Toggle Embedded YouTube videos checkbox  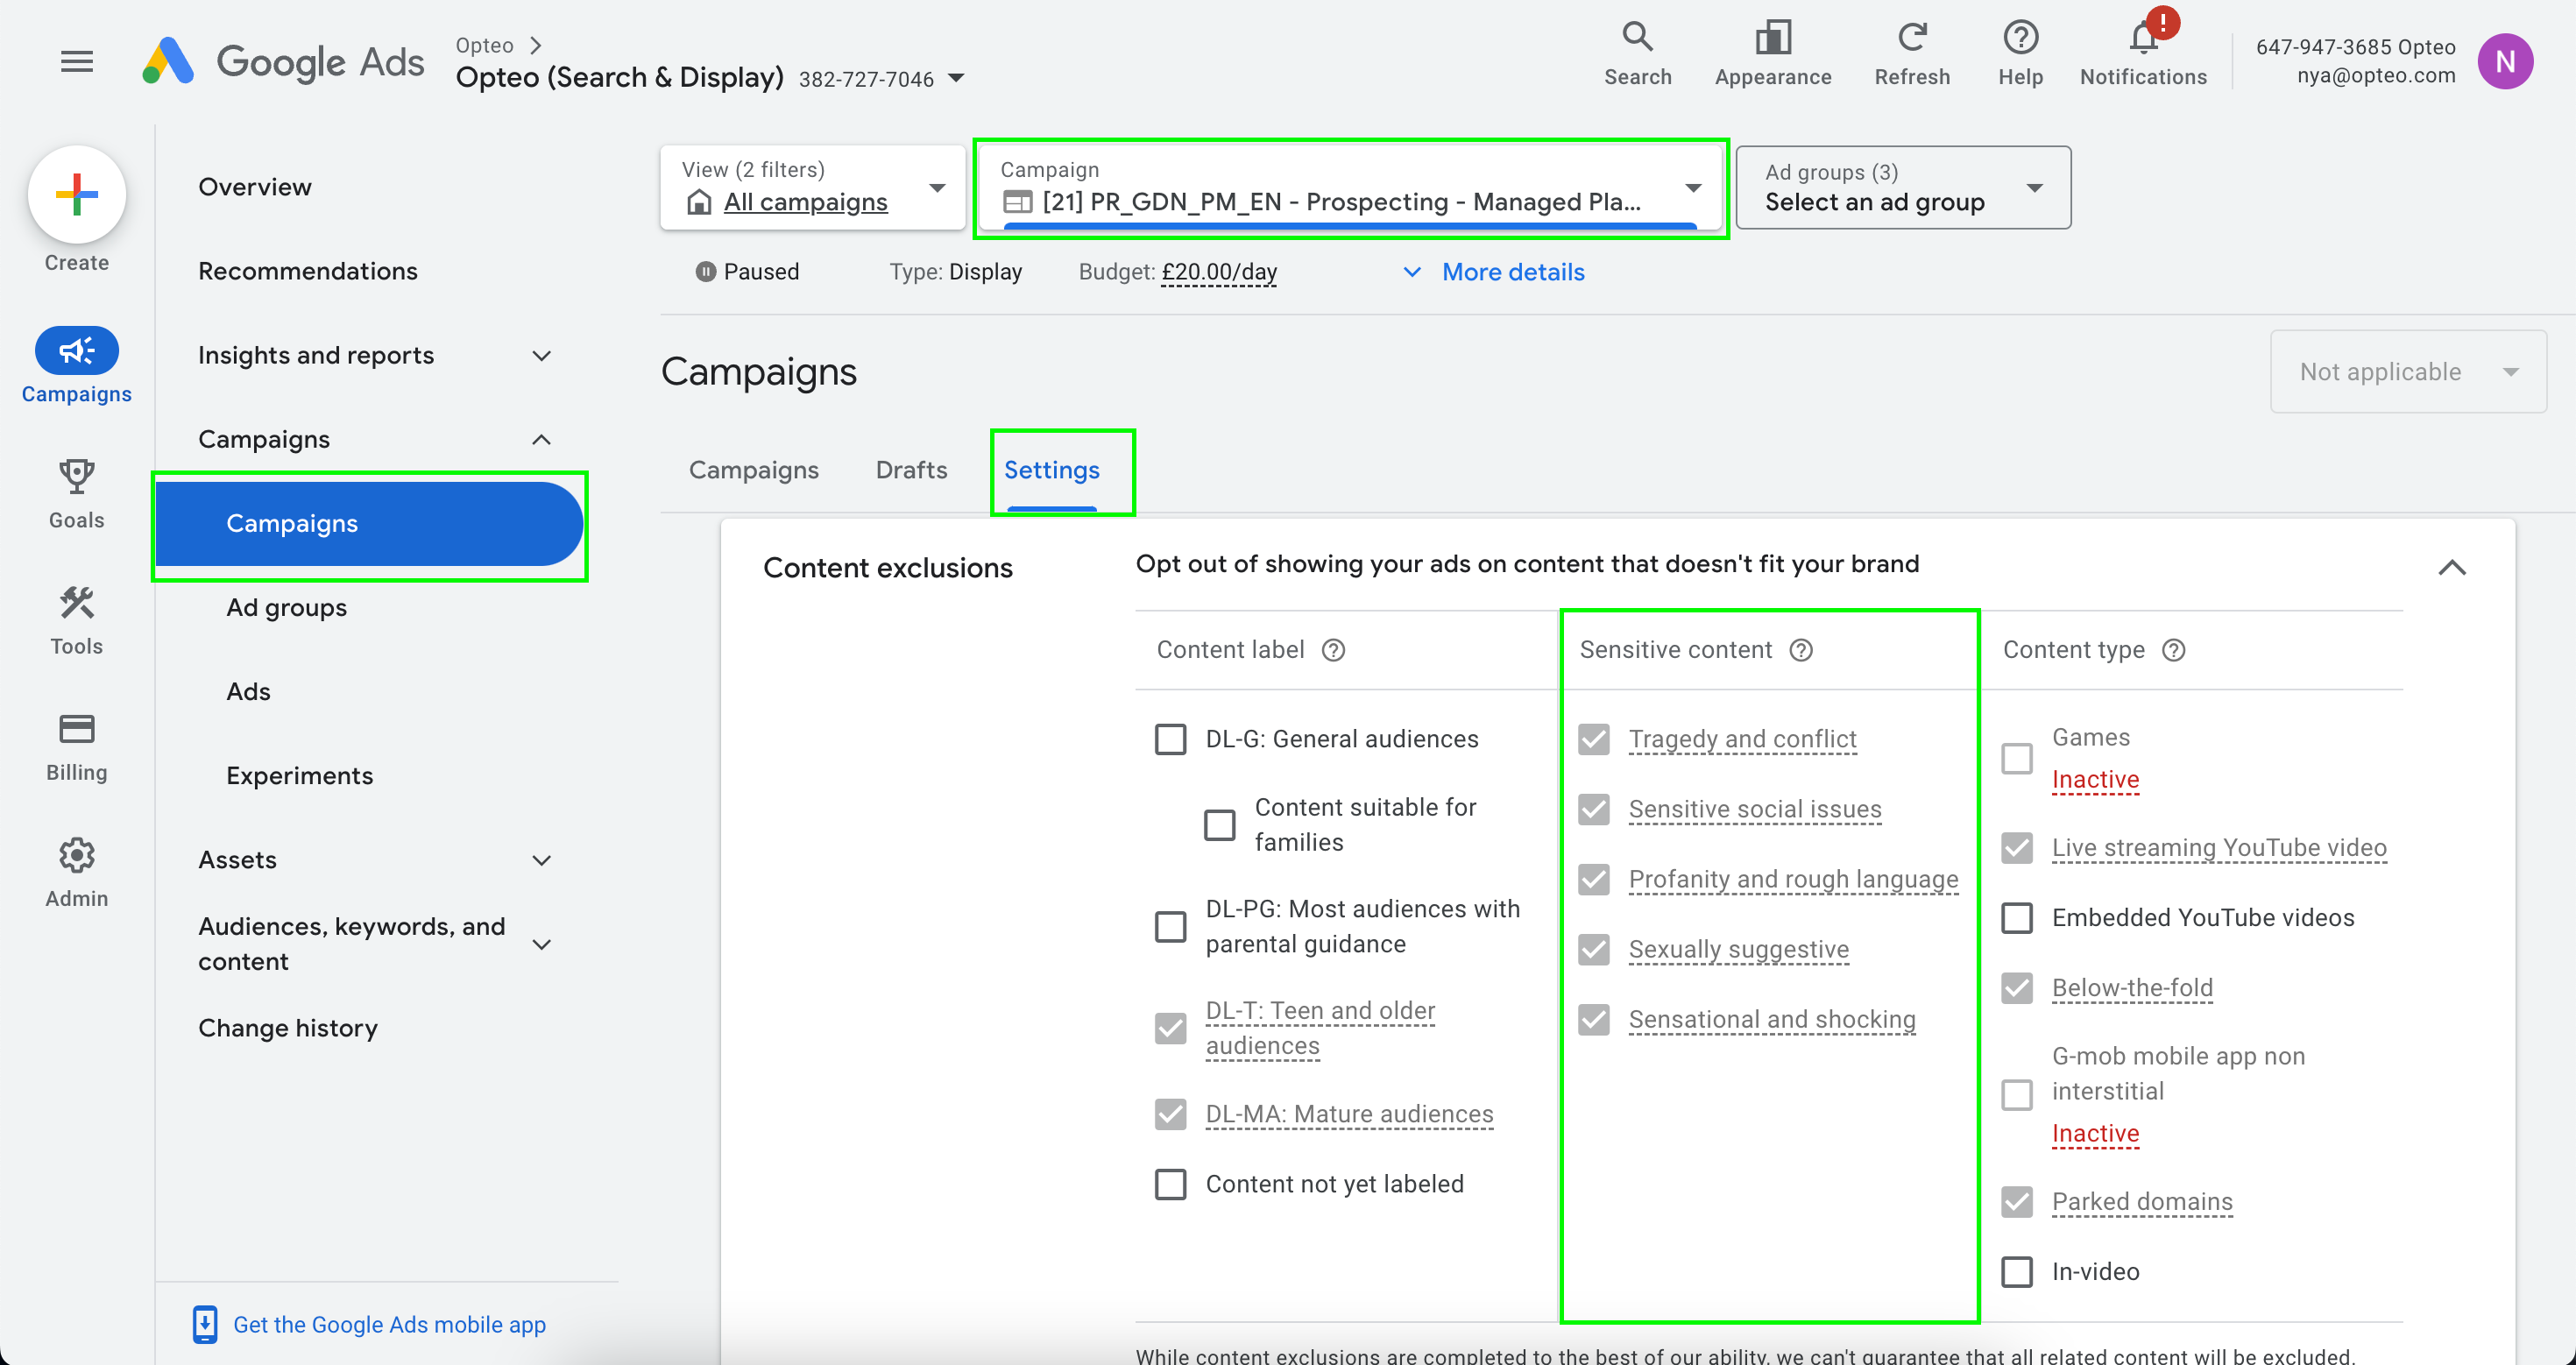pyautogui.click(x=2016, y=918)
